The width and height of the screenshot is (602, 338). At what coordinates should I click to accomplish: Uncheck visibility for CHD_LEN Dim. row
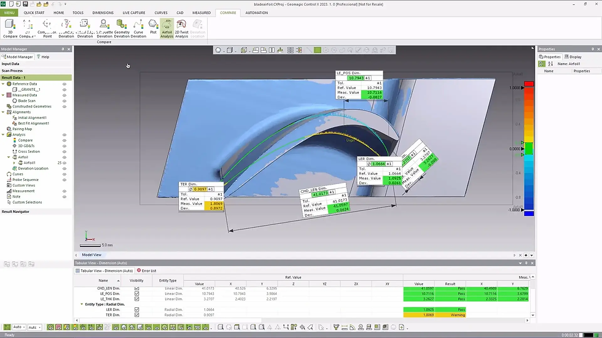coord(136,288)
